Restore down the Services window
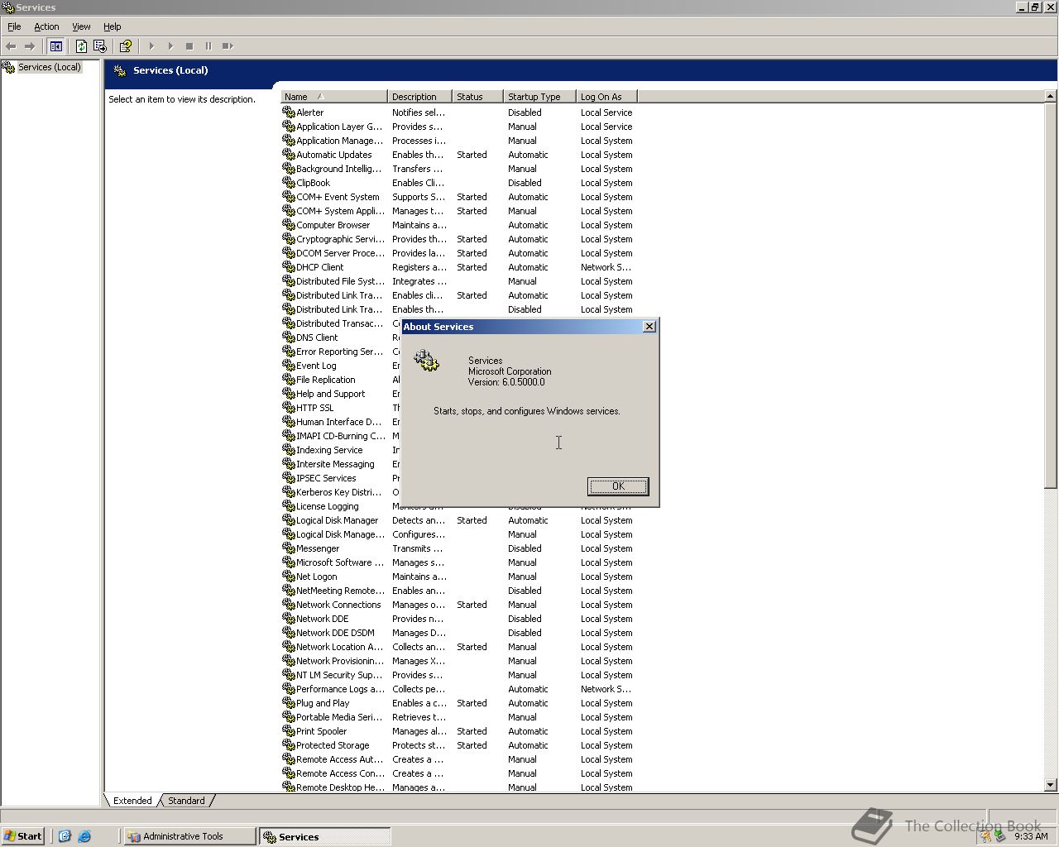The height and width of the screenshot is (847, 1059). [1035, 7]
